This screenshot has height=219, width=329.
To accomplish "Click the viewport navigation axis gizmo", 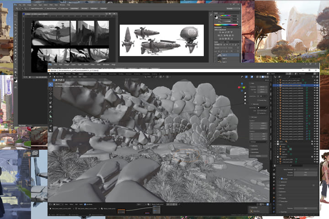I will coord(242,87).
